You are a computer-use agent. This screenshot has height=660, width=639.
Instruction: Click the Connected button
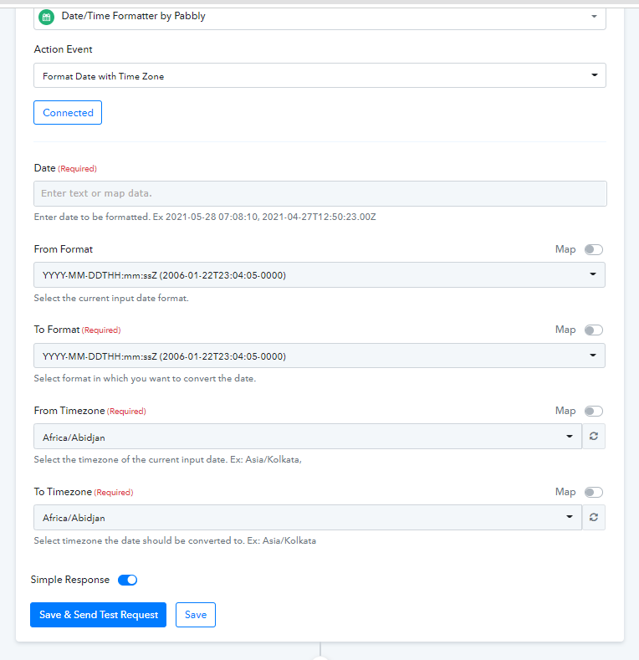[68, 112]
